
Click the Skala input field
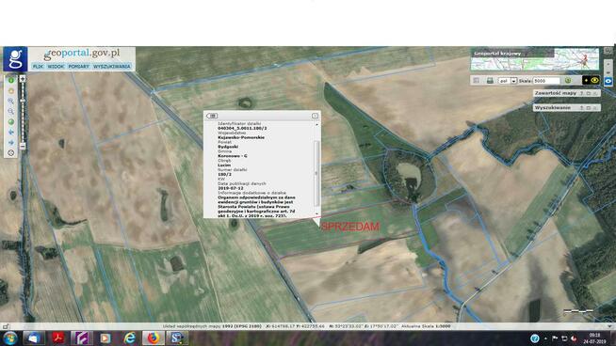(x=546, y=81)
